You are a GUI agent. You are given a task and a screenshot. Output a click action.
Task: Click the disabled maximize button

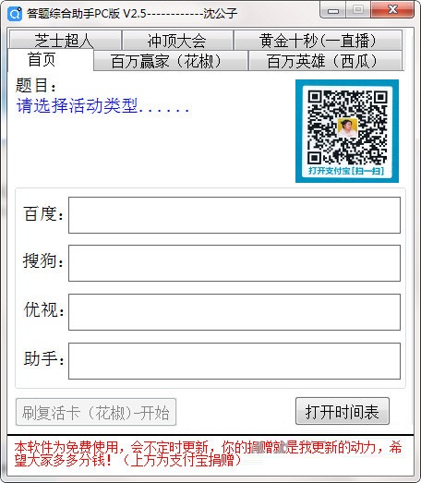pos(358,10)
